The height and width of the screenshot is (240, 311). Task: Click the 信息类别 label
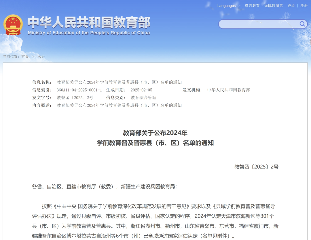[x=116, y=98]
